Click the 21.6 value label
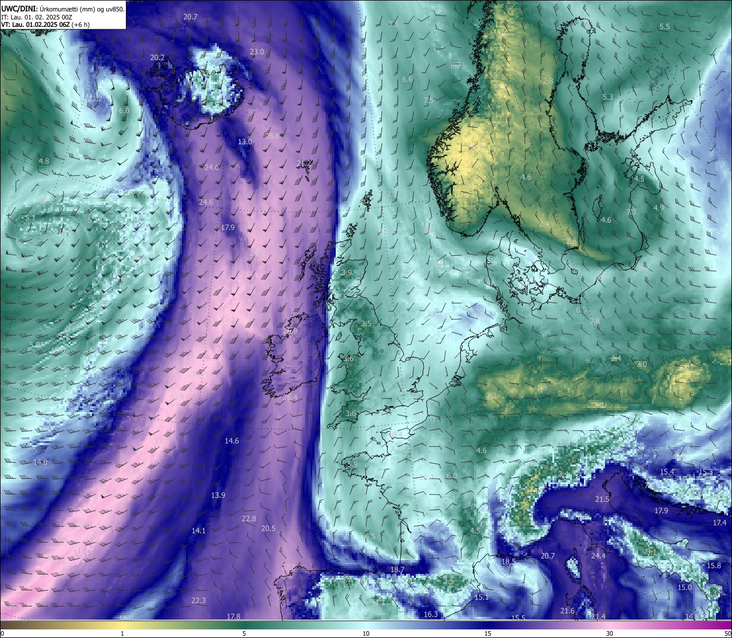 567,611
